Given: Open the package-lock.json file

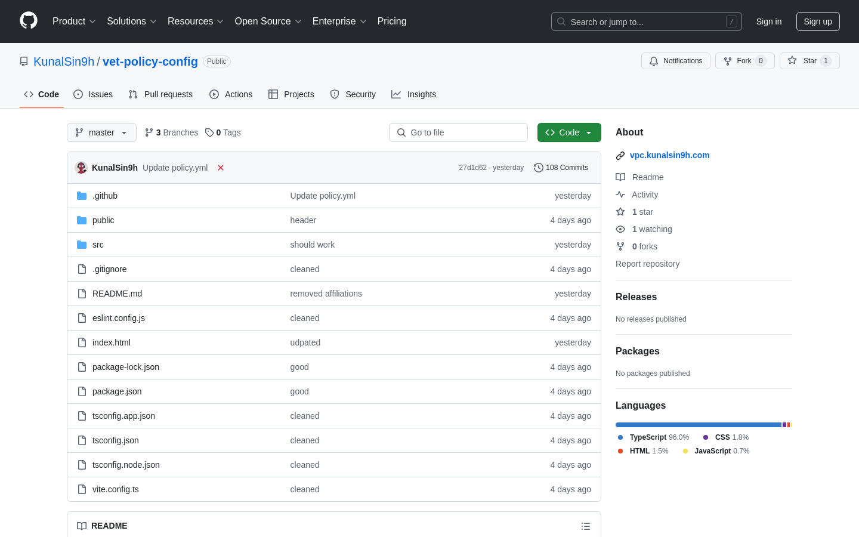Looking at the screenshot, I should tap(126, 367).
